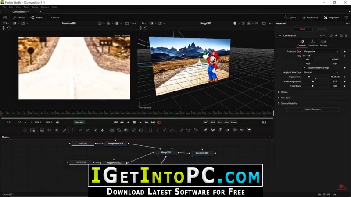Open the Projection Type dropdown
Screen dimensions: 351x197
(321, 51)
